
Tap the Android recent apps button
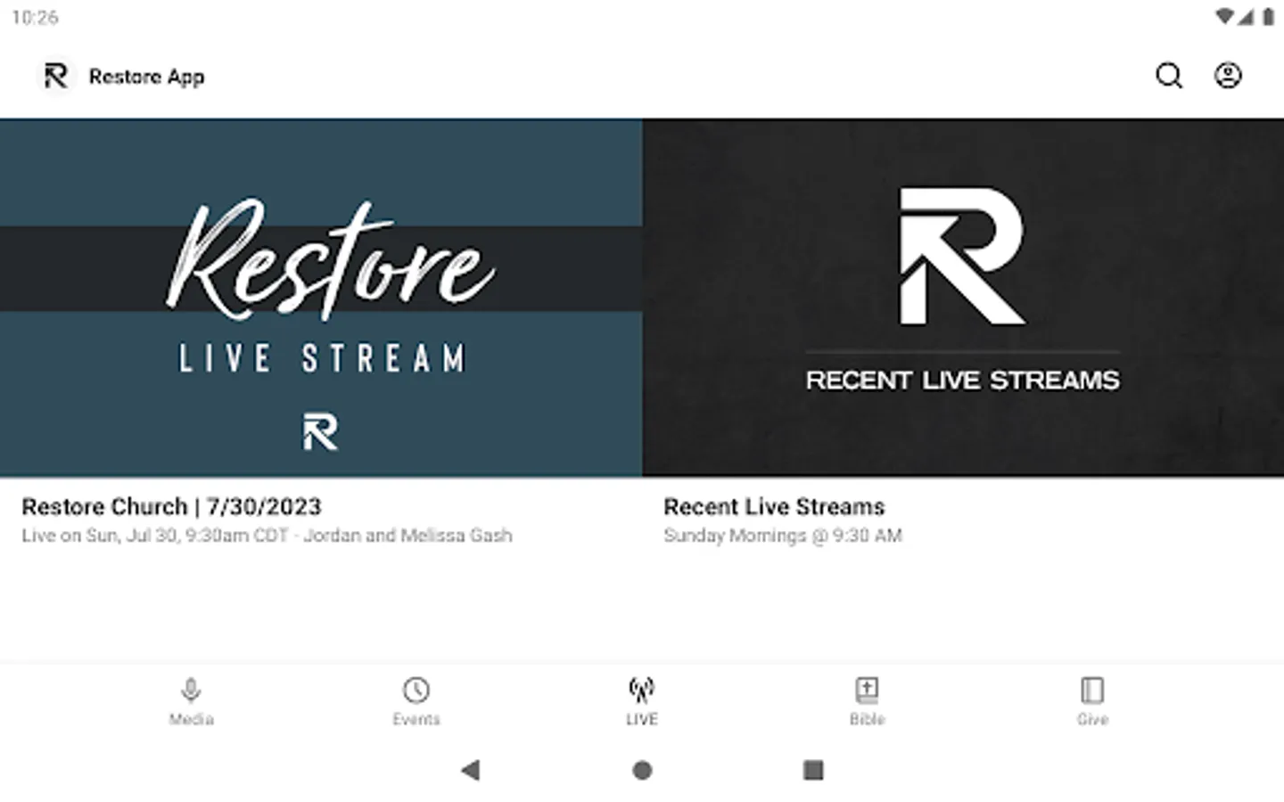813,770
